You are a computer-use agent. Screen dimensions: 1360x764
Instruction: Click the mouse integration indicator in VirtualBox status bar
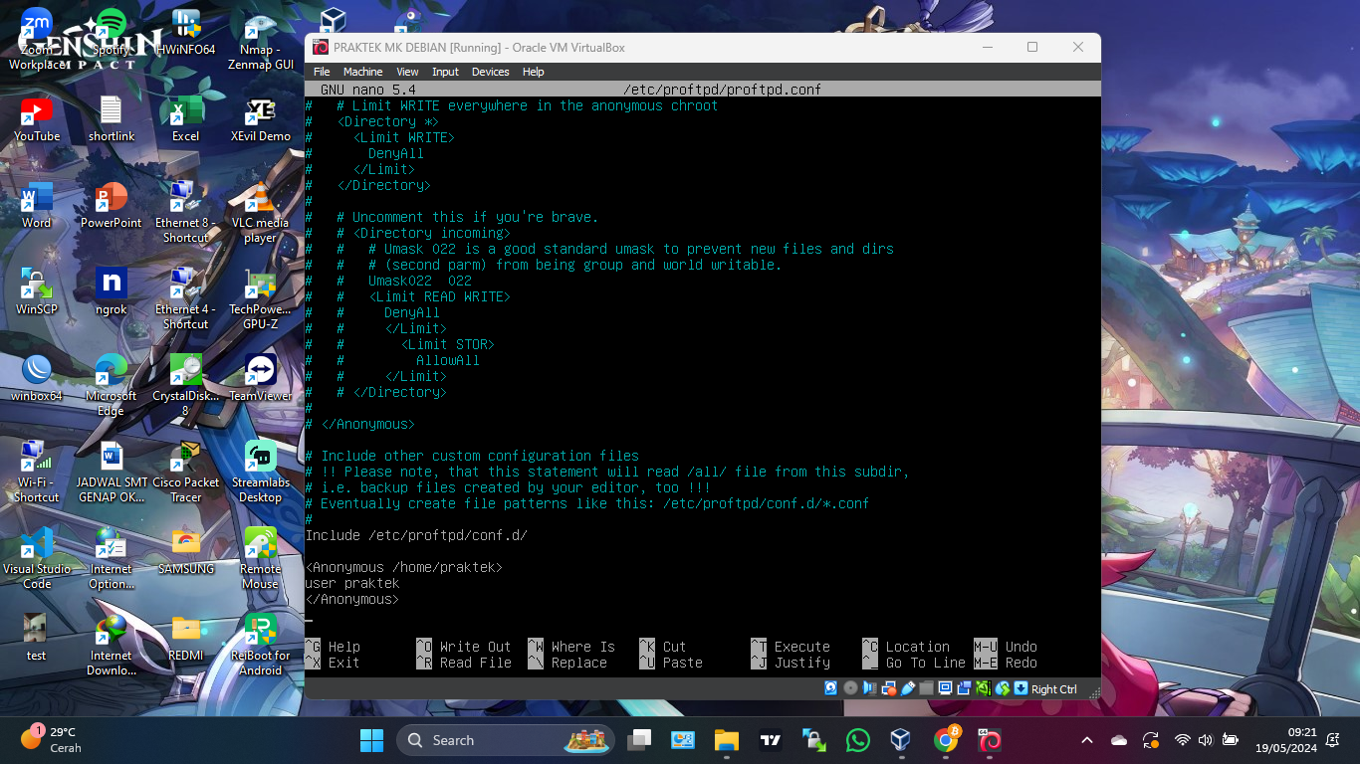pos(1002,688)
